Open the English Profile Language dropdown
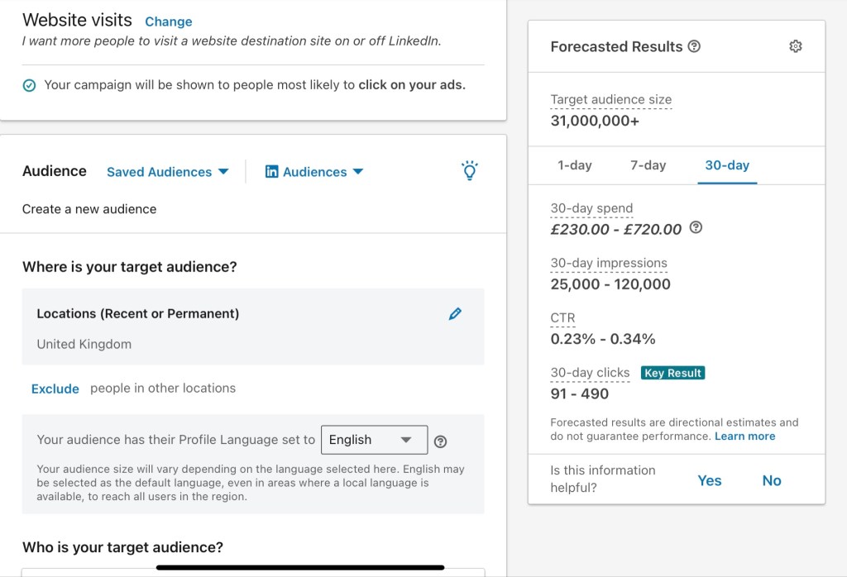The image size is (847, 577). coord(374,440)
